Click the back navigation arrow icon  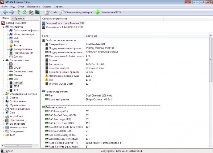(5, 12)
